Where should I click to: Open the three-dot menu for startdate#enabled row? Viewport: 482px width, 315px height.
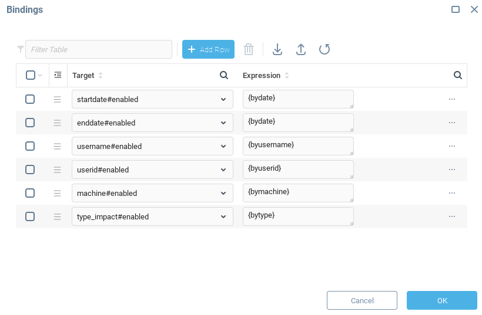451,99
